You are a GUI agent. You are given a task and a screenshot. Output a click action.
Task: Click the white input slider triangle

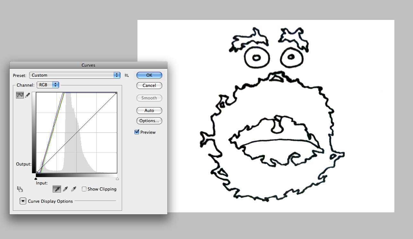click(x=117, y=179)
